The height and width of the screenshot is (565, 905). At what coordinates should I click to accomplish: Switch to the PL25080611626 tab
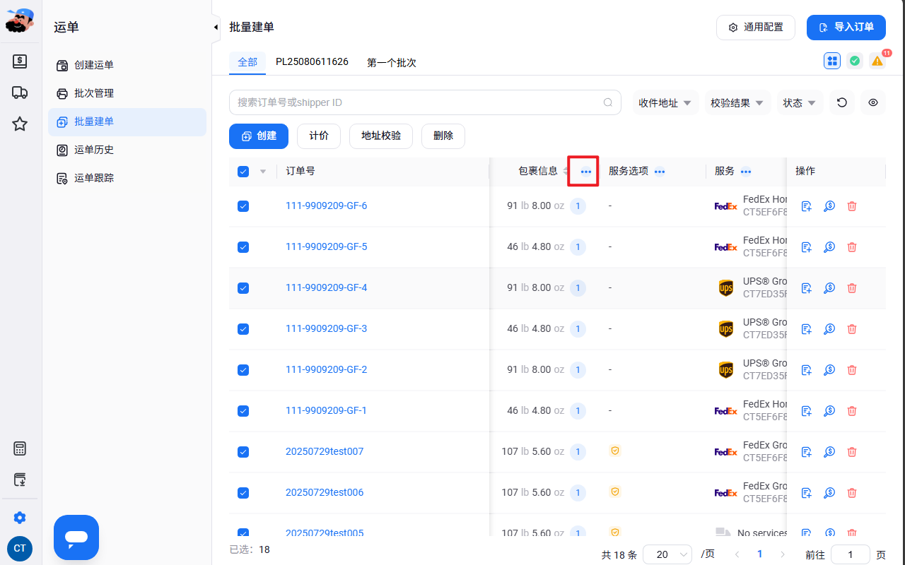point(312,62)
